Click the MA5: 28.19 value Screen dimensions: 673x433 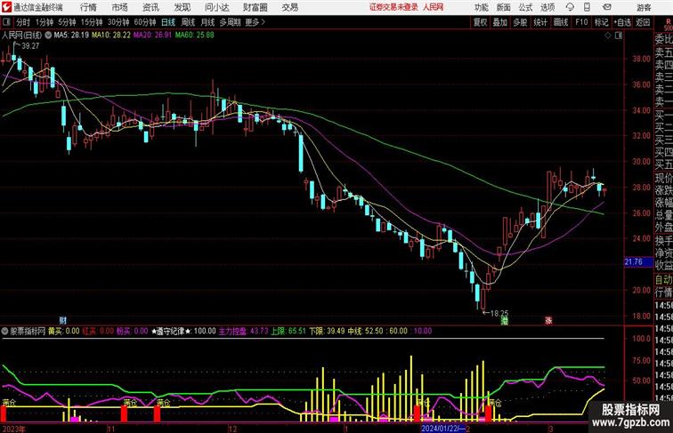[72, 36]
